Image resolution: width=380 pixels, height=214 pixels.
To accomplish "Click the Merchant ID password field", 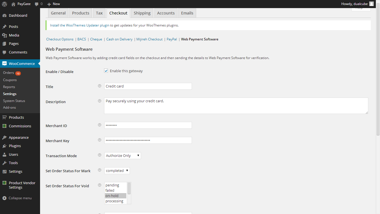I will click(148, 125).
